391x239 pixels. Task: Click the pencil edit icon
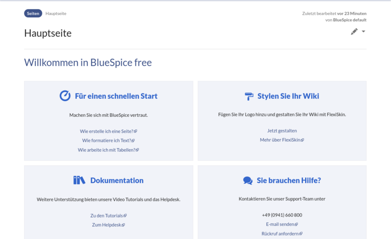tap(354, 32)
